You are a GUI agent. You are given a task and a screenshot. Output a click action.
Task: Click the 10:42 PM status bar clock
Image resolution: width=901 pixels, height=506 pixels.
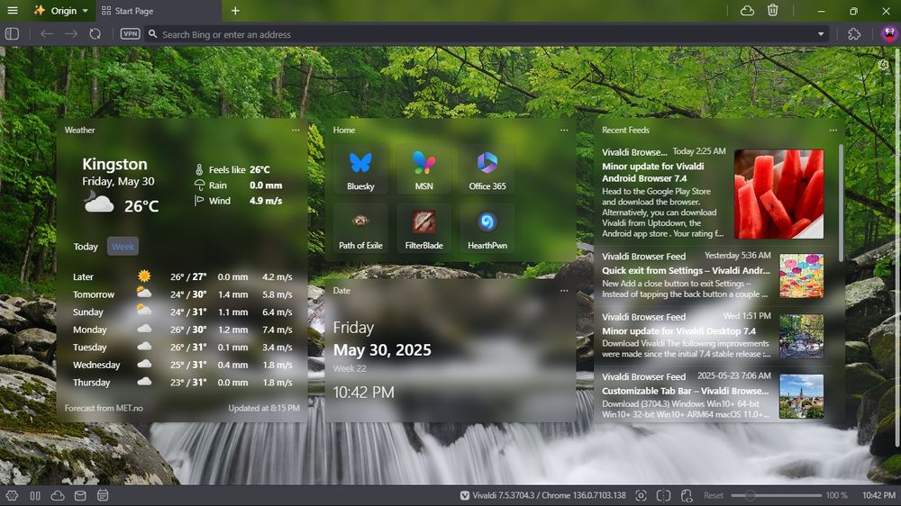click(x=878, y=496)
